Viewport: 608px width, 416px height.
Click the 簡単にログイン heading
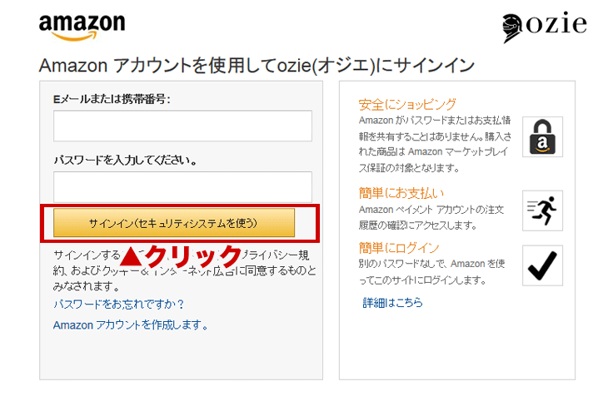tap(399, 247)
